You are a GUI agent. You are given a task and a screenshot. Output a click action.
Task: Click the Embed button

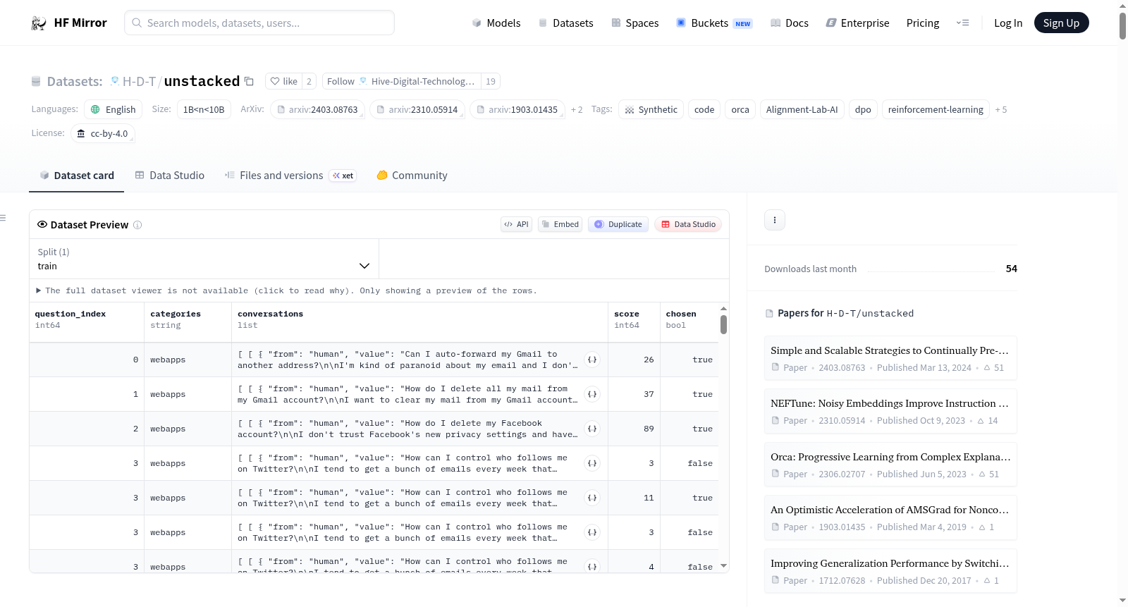pos(560,224)
